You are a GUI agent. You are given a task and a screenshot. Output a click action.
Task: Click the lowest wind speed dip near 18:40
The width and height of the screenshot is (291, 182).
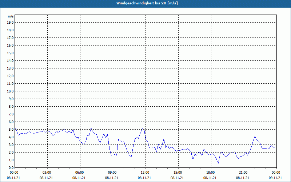click(219, 163)
